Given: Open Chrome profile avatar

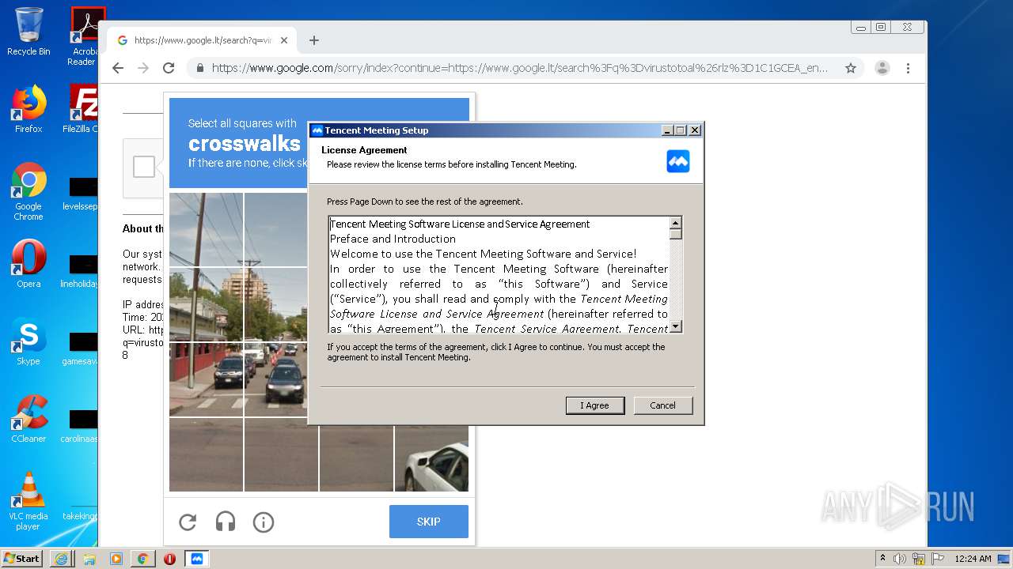Looking at the screenshot, I should [x=882, y=68].
